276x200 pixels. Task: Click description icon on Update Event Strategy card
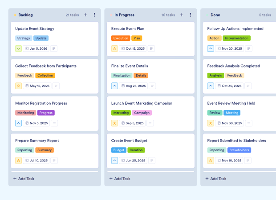(54, 48)
